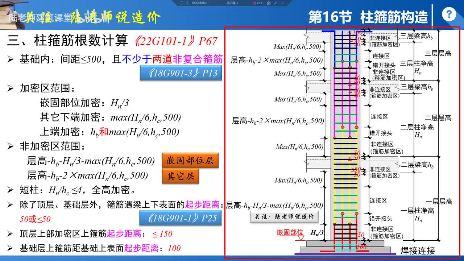Click the 一层柱净高 label in diagram
Viewport: 464px width, 261px height.
tap(417, 211)
